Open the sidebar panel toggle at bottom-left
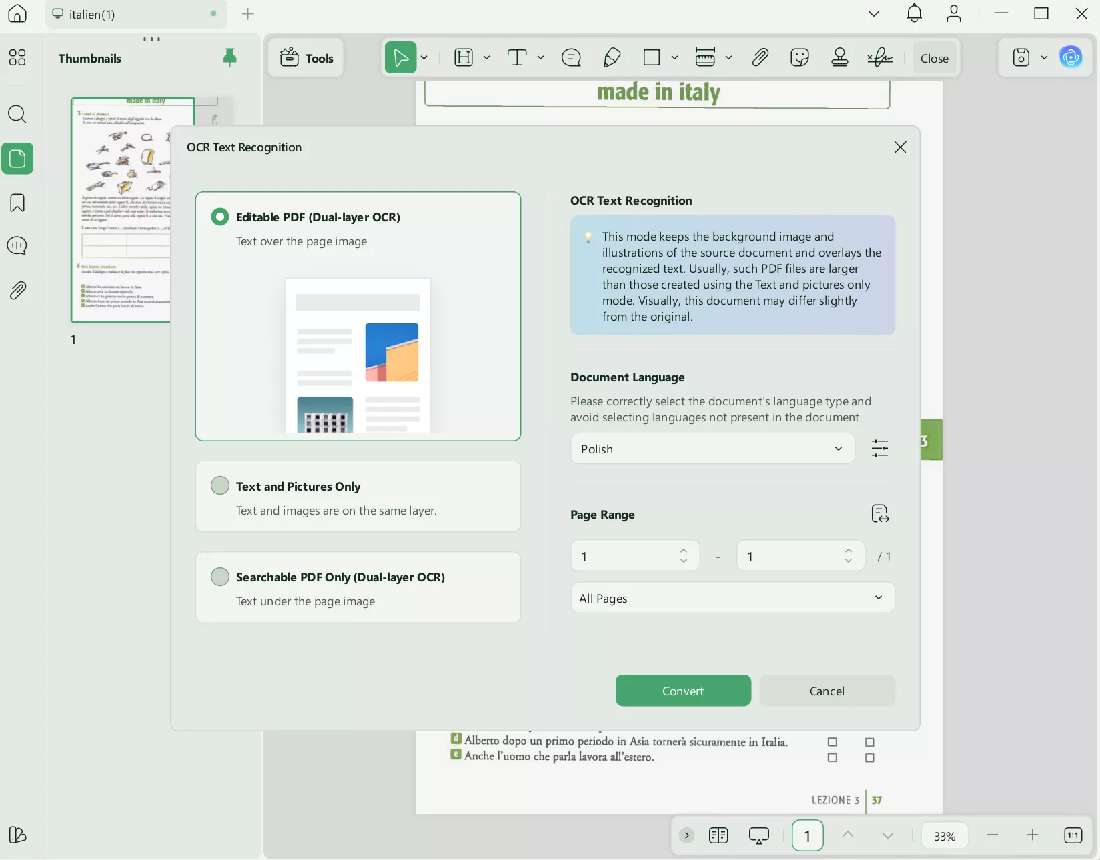This screenshot has width=1100, height=860. (17, 835)
